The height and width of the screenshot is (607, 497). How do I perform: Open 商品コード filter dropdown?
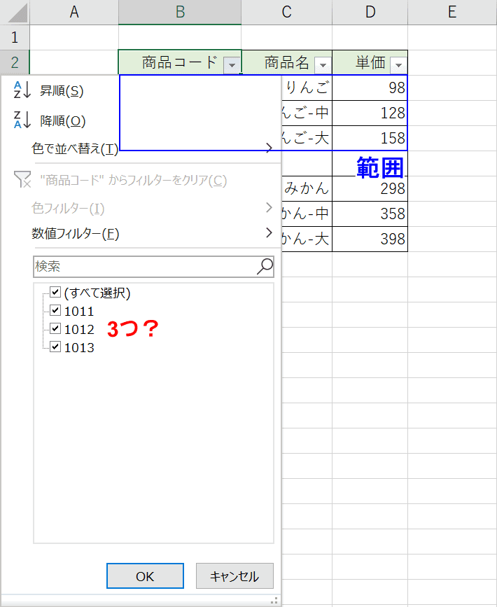(x=232, y=65)
